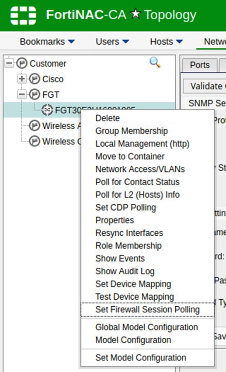This screenshot has height=372, width=226.
Task: Click the star icon beside Topology
Action: 136,14
